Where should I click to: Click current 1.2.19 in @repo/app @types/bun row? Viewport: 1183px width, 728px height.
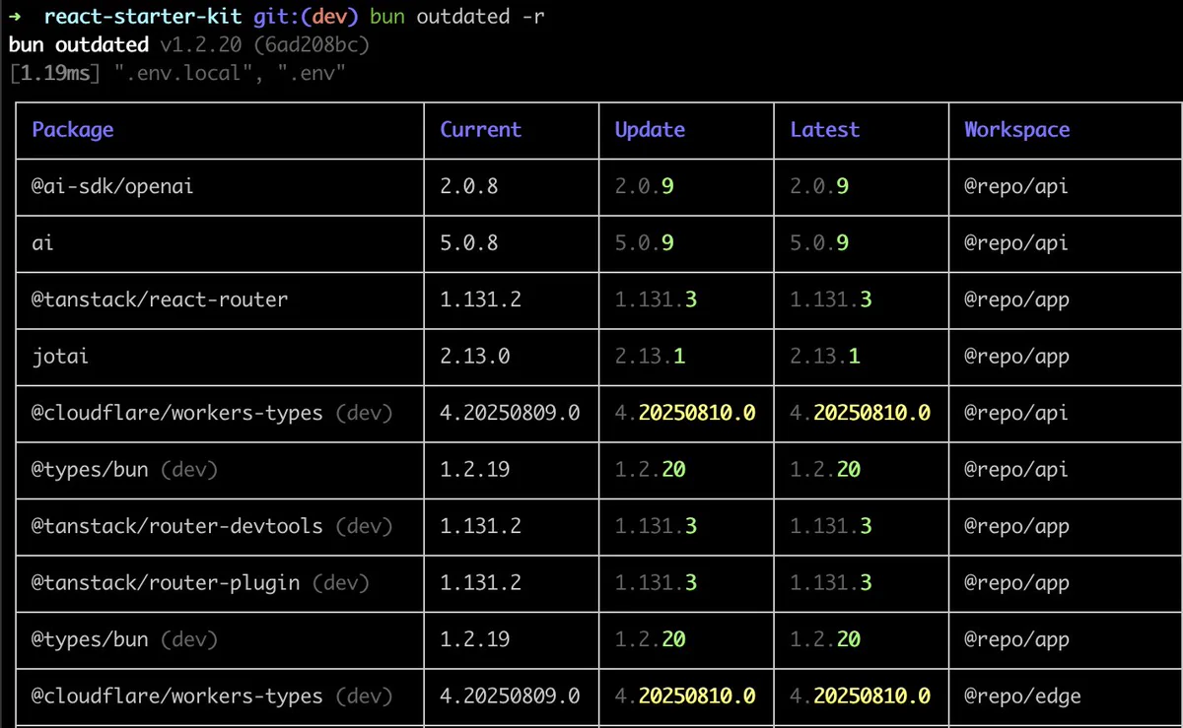click(x=475, y=639)
